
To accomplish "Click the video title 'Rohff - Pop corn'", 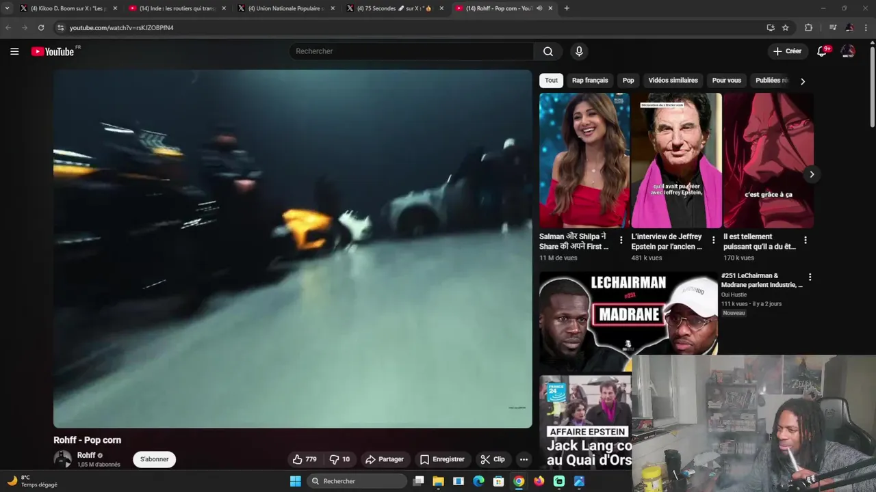I will tap(88, 440).
